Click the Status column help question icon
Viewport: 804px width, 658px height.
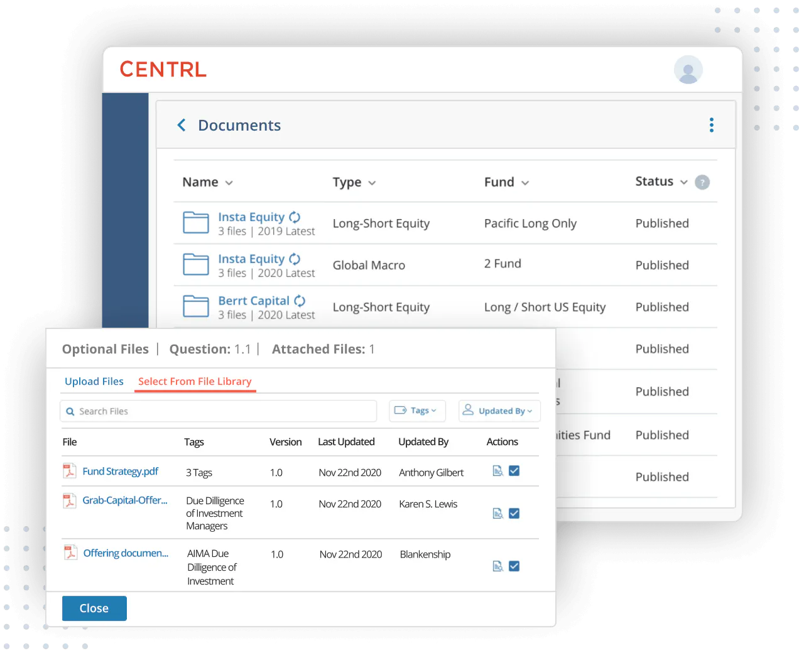coord(702,182)
